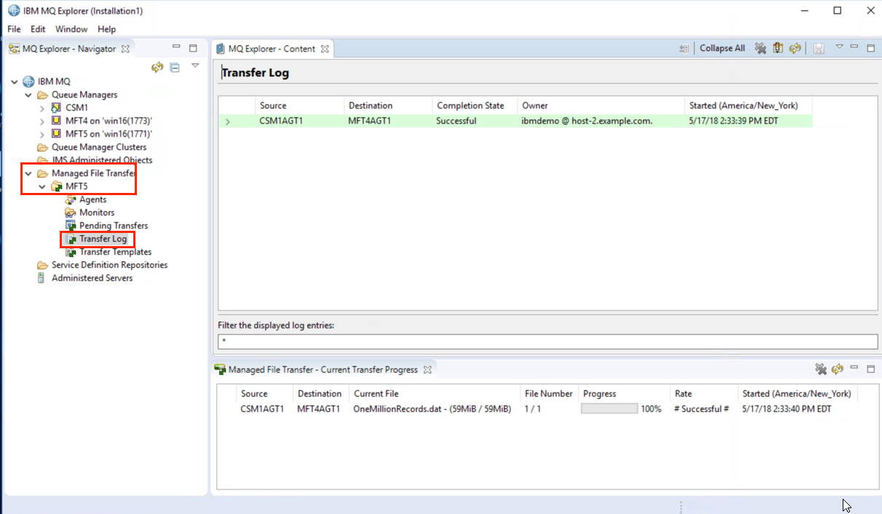Click the Rate column header
Viewport: 882px width, 514px height.
[704, 394]
